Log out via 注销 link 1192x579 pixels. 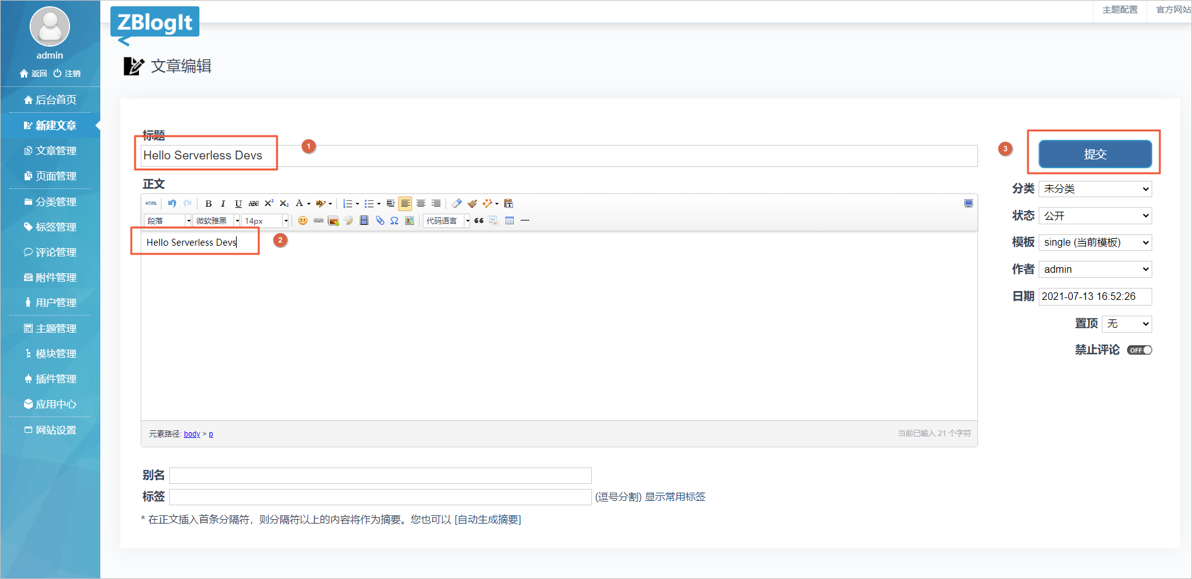click(67, 74)
